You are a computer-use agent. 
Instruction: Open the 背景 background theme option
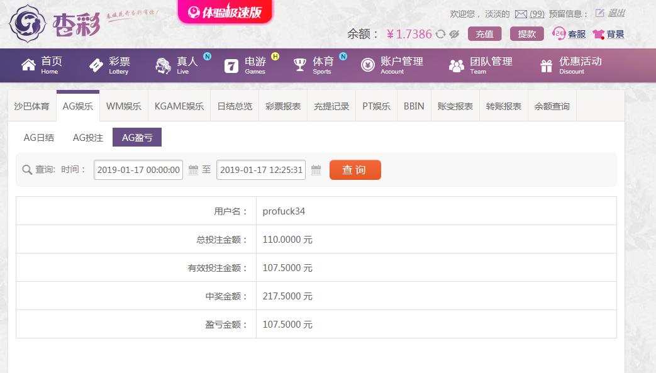[608, 34]
